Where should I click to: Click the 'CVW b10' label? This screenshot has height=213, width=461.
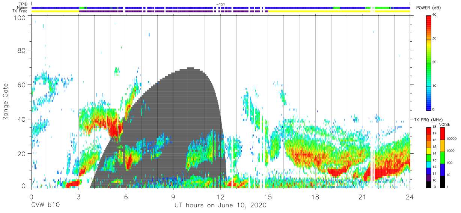45,205
